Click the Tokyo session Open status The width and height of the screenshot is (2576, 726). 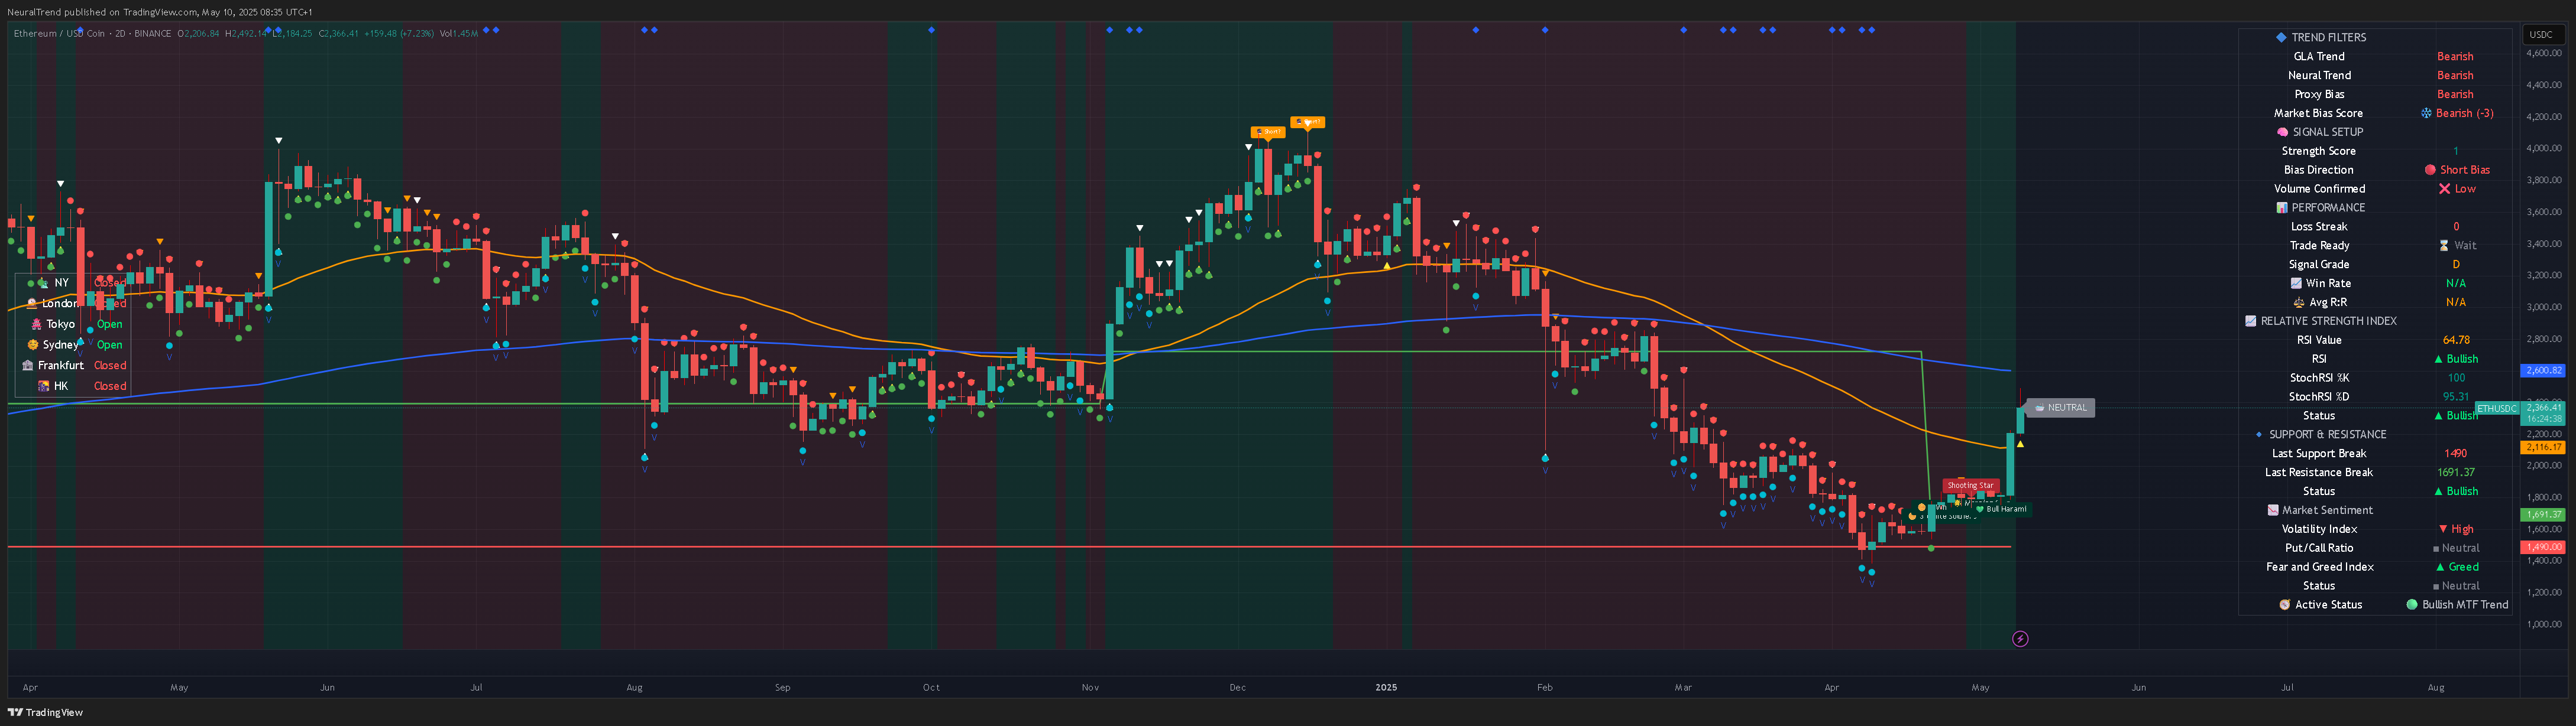tap(110, 324)
